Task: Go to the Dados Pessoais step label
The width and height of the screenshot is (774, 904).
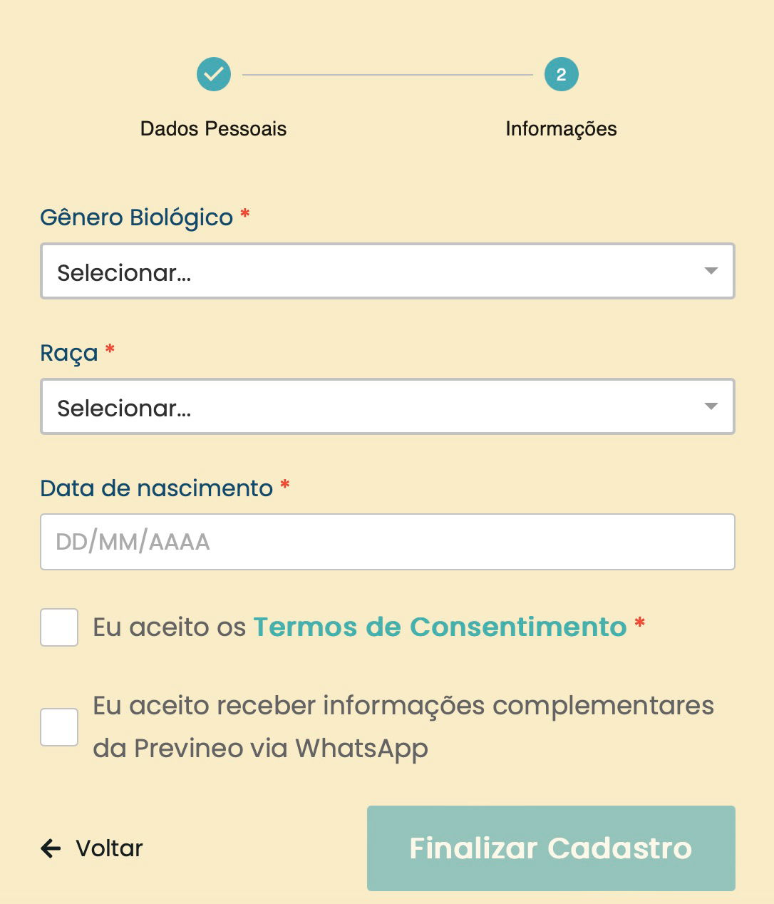Action: pos(213,129)
